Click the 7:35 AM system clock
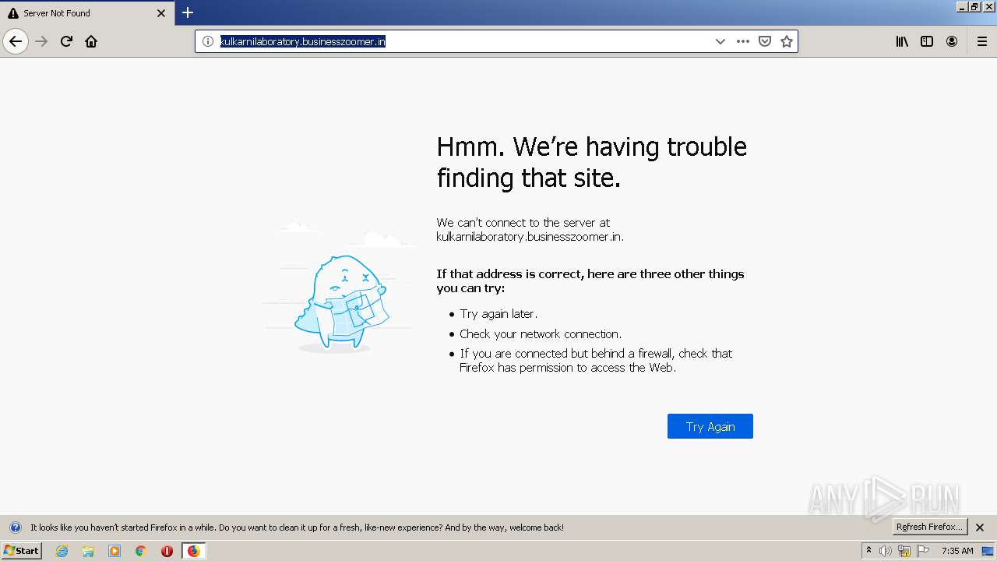The height and width of the screenshot is (561, 997). tap(957, 551)
